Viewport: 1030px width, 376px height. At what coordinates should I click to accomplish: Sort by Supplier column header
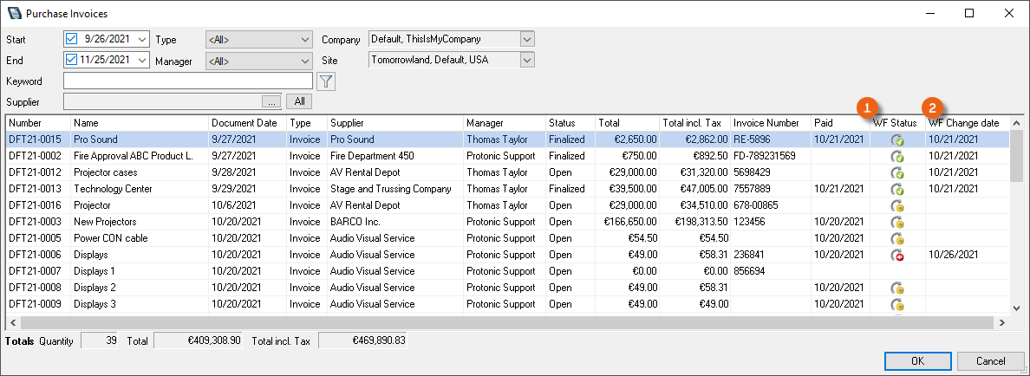(x=394, y=123)
